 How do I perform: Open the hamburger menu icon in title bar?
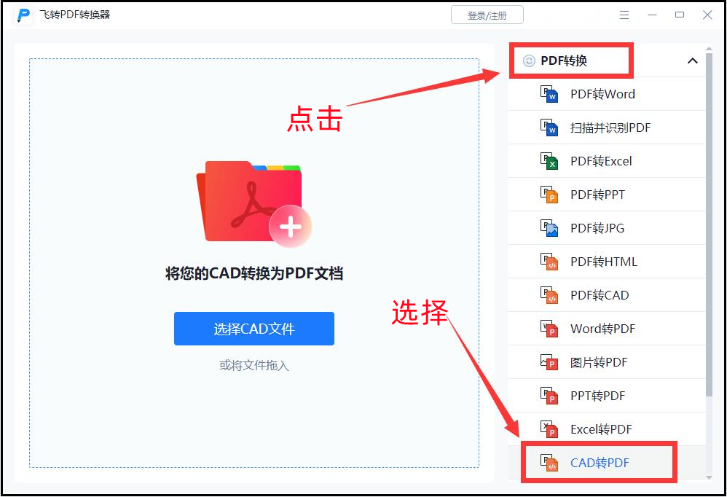624,15
